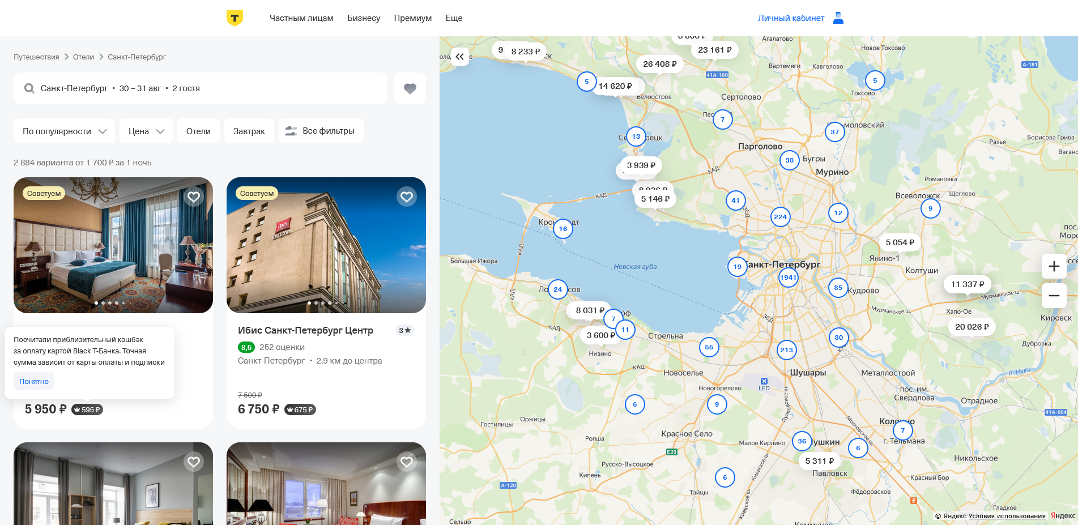Viewport: 1078px width, 525px height.
Task: Open saved favorites heart button
Action: click(x=410, y=88)
